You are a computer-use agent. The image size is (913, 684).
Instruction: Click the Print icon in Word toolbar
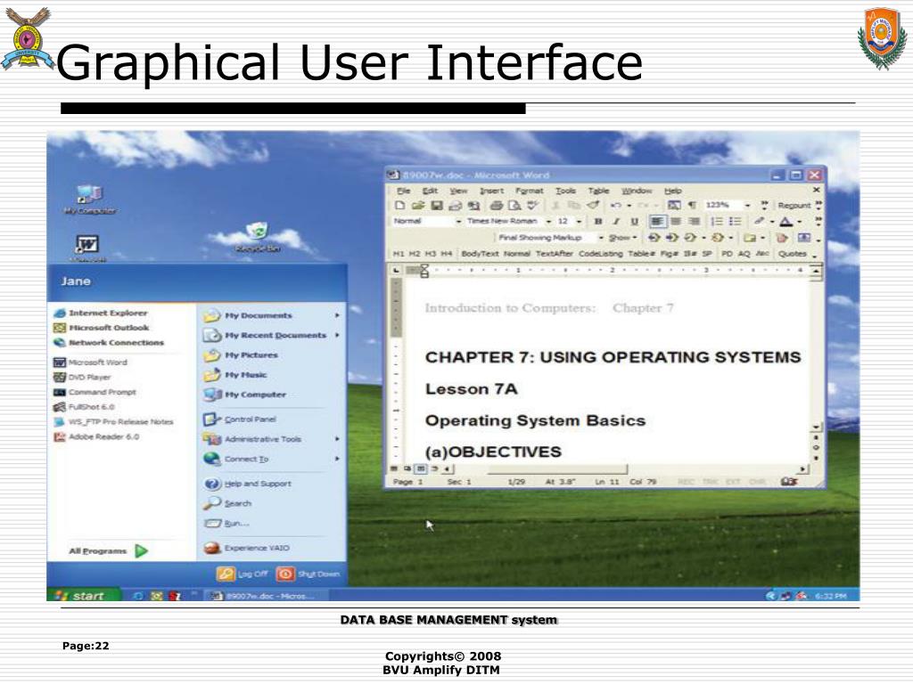pos(496,206)
